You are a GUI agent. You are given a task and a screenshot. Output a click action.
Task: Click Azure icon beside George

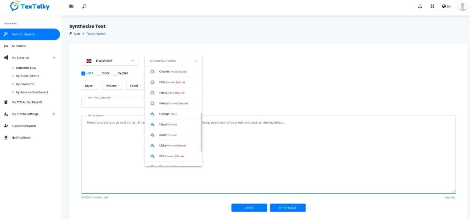point(152,114)
